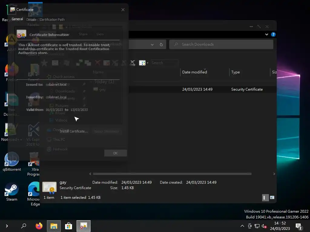This screenshot has height=232, width=310.
Task: Select the Microsoft Edge desktop icon
Action: [34, 194]
